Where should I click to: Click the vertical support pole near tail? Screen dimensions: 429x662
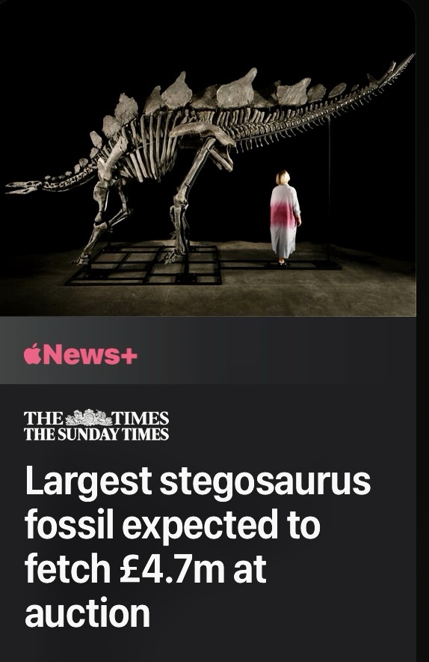(x=329, y=190)
